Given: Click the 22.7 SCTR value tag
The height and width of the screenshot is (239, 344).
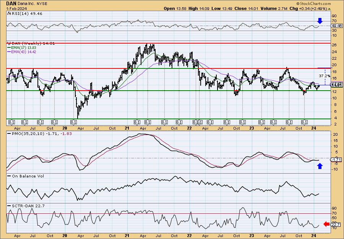Looking at the screenshot, I should point(336,224).
